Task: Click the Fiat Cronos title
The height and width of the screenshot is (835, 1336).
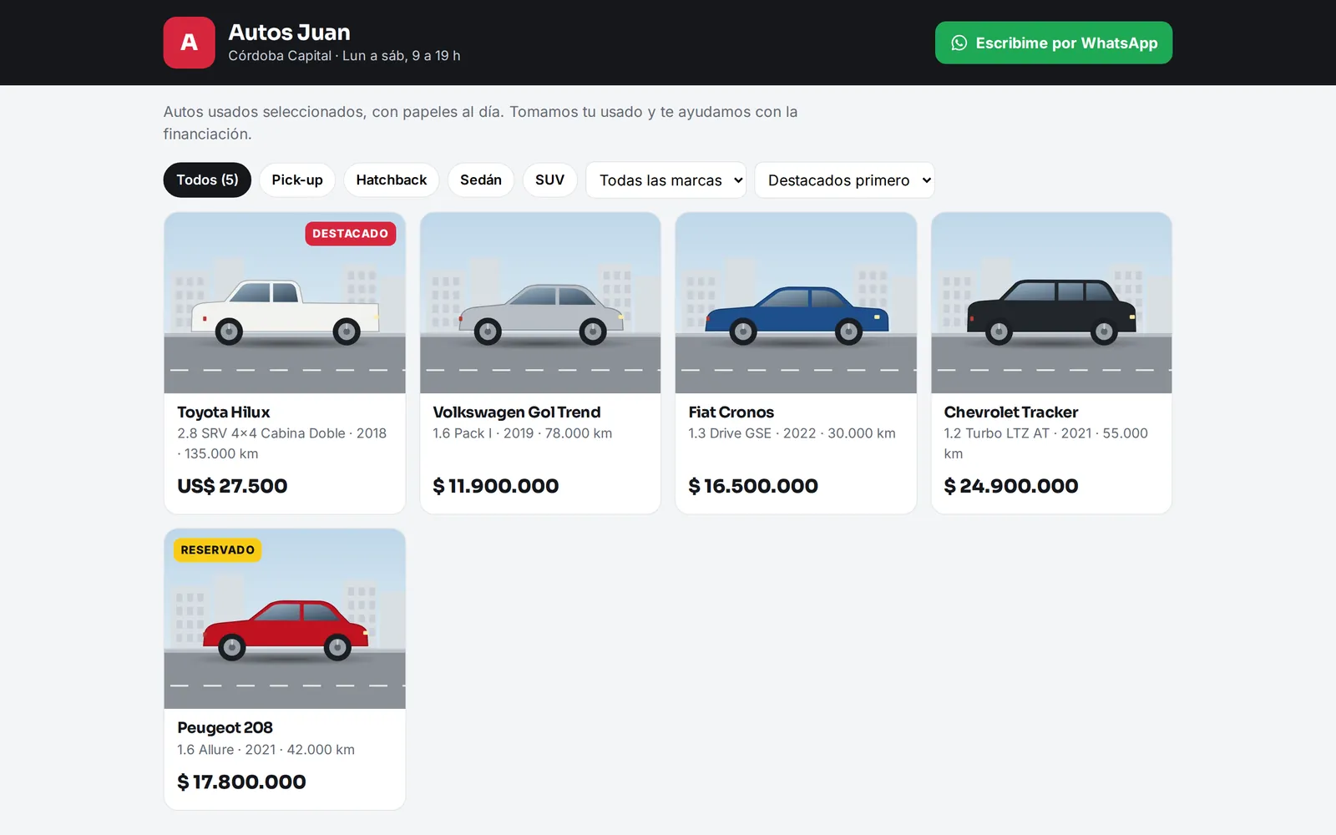Action: click(x=731, y=412)
